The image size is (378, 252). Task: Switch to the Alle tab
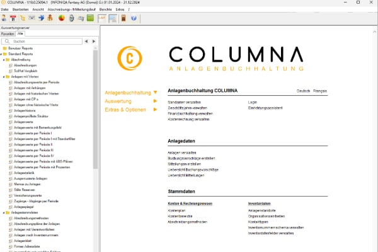tap(20, 34)
